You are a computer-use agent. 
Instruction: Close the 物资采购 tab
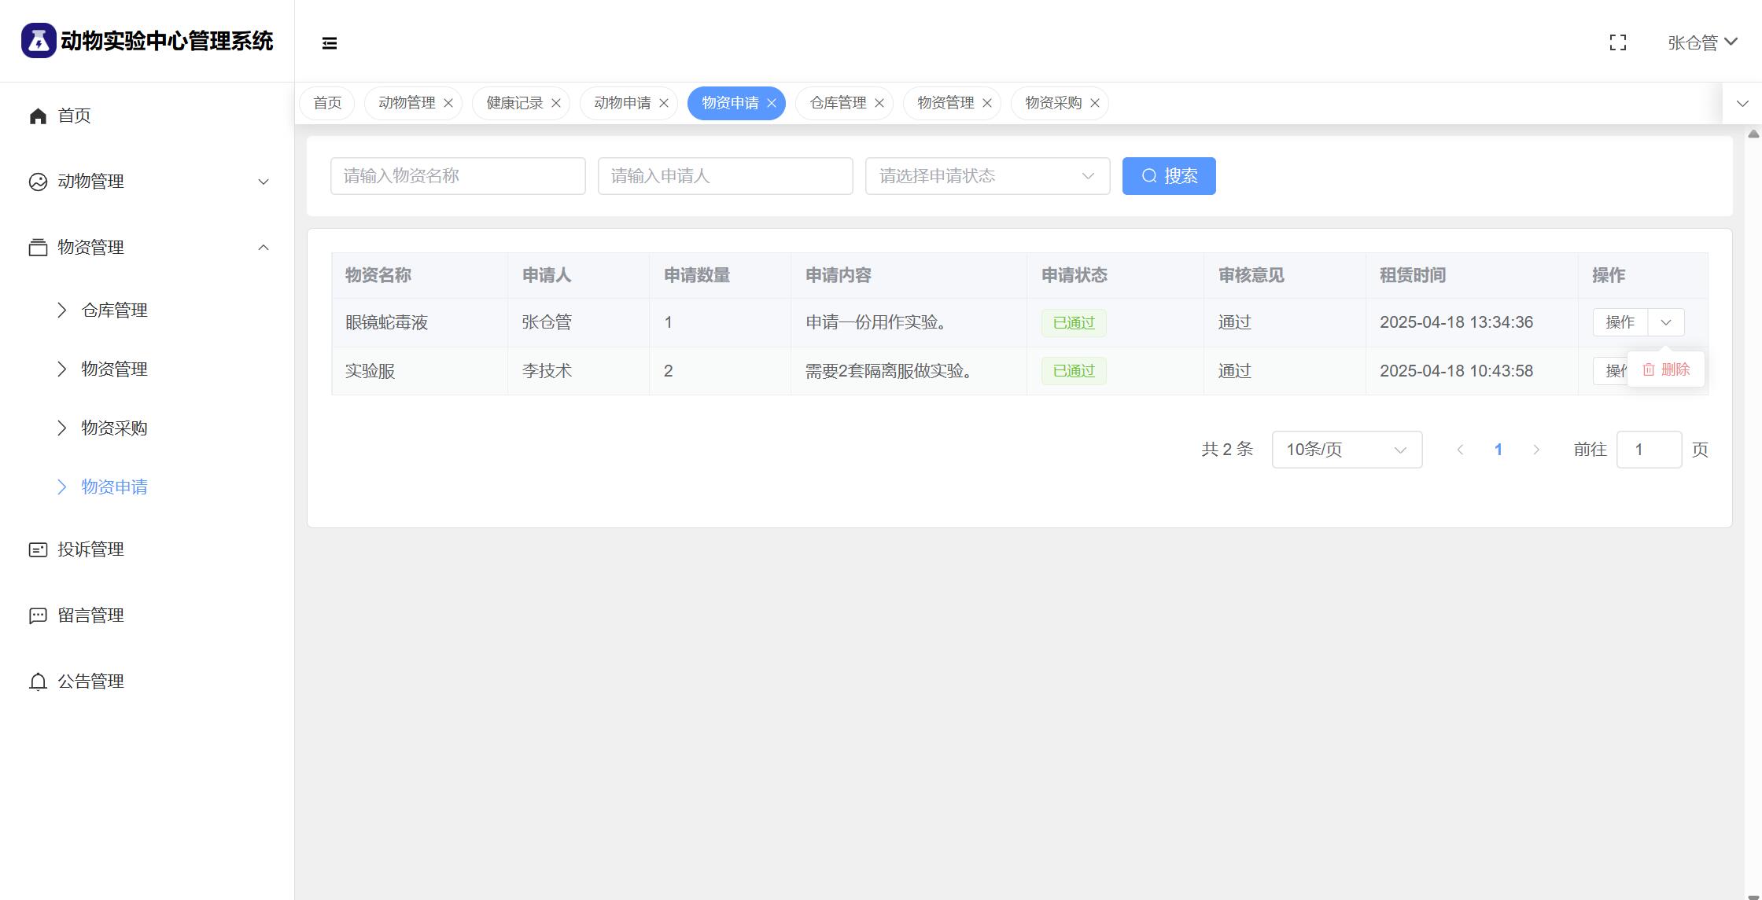[1095, 103]
